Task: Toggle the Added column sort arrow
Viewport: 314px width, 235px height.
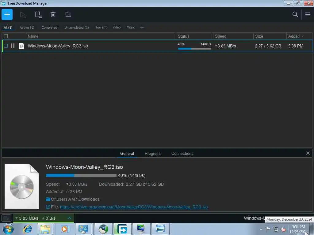Action: pyautogui.click(x=303, y=36)
